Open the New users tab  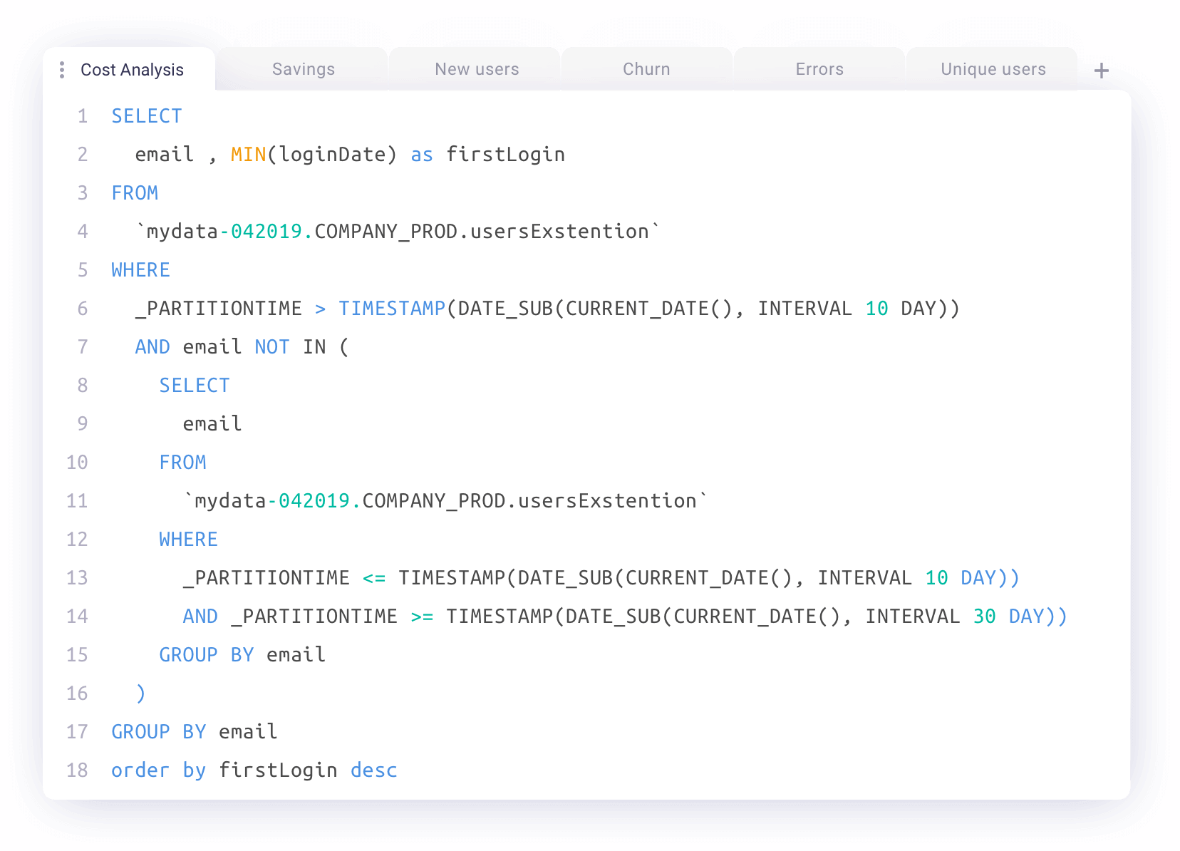tap(477, 69)
